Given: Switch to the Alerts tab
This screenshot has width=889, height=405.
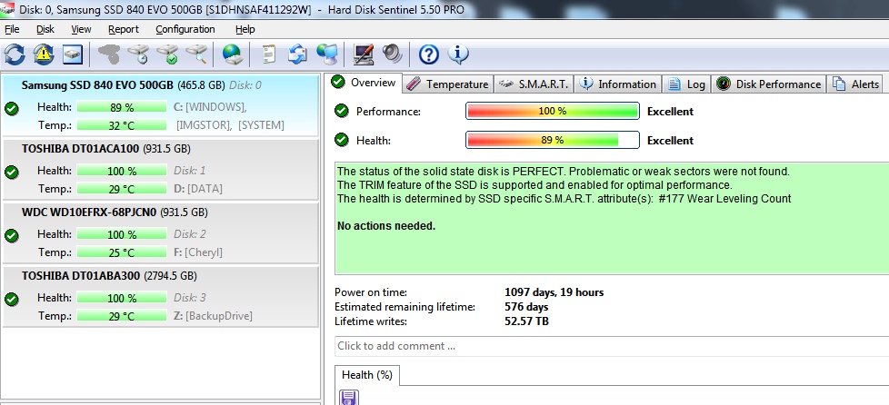Looking at the screenshot, I should (855, 84).
